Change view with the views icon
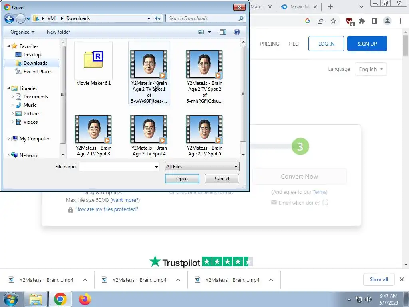Image resolution: width=409 pixels, height=307 pixels. 201,32
